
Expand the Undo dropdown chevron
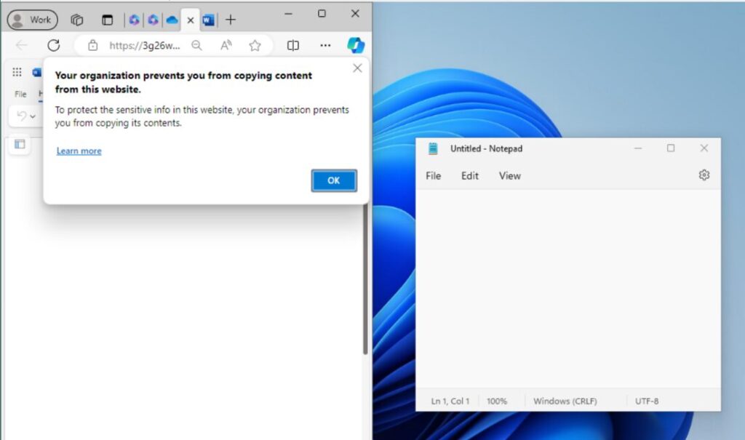33,116
